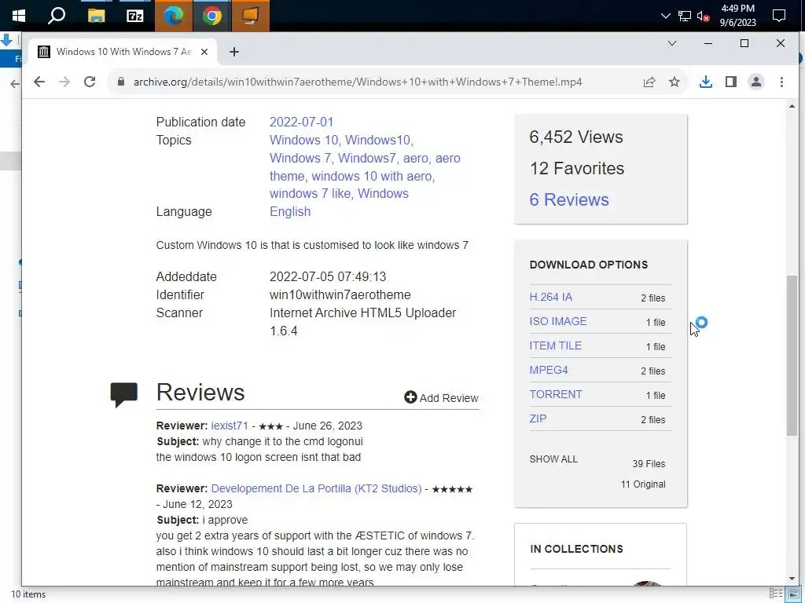805x603 pixels.
Task: Click the 11 Original files count
Action: (x=643, y=484)
